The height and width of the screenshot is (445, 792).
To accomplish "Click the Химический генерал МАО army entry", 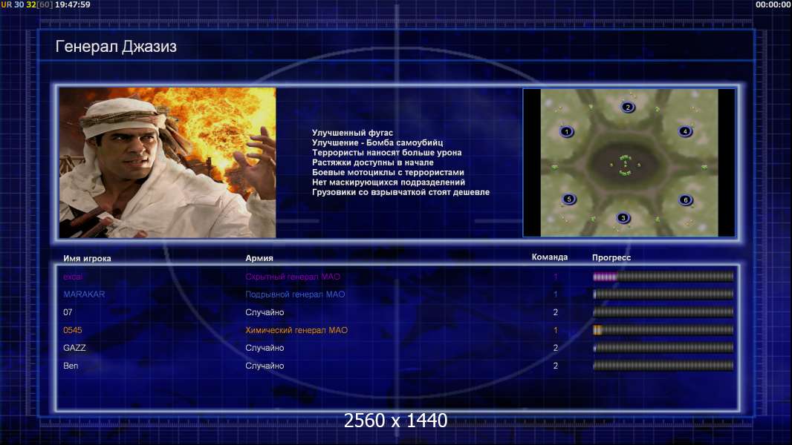I will click(296, 330).
